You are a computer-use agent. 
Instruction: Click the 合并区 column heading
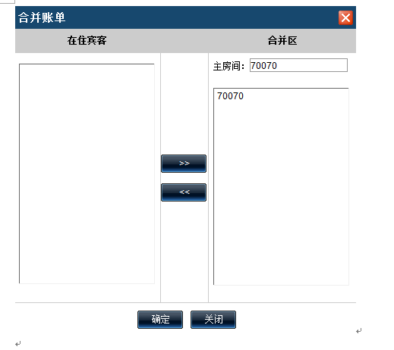[282, 40]
